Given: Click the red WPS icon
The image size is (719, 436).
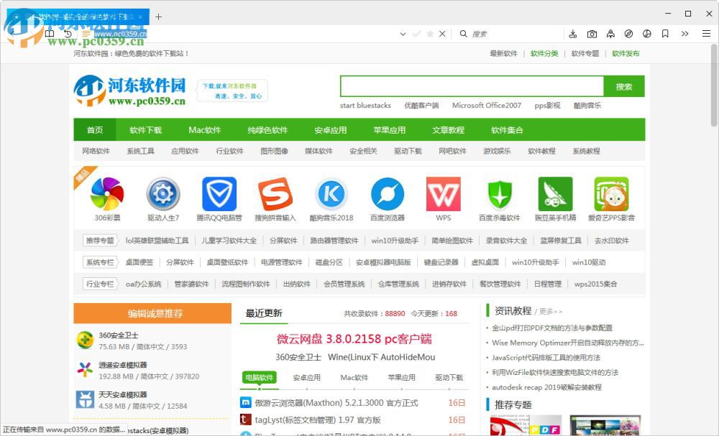Looking at the screenshot, I should click(443, 195).
